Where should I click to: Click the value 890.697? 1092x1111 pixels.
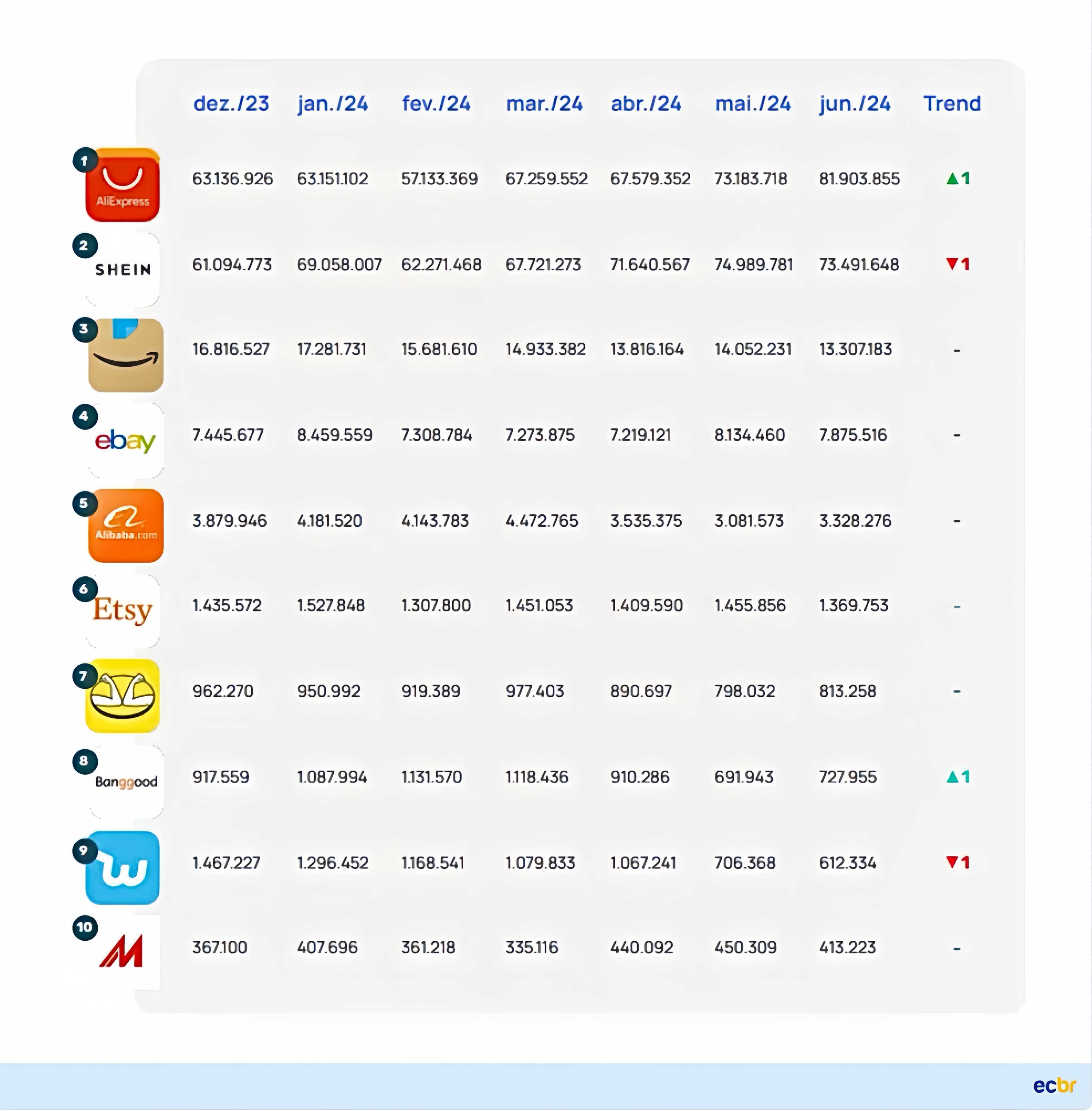[641, 691]
